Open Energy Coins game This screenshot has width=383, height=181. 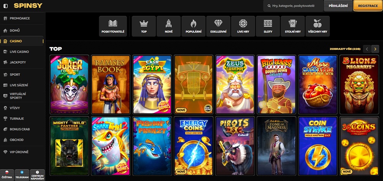tap(193, 146)
